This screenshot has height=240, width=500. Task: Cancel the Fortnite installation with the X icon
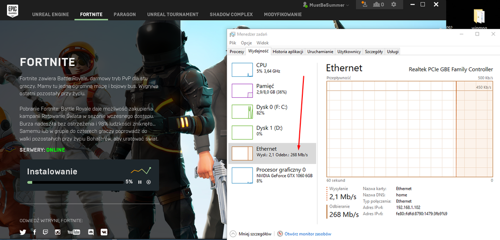pos(149,182)
